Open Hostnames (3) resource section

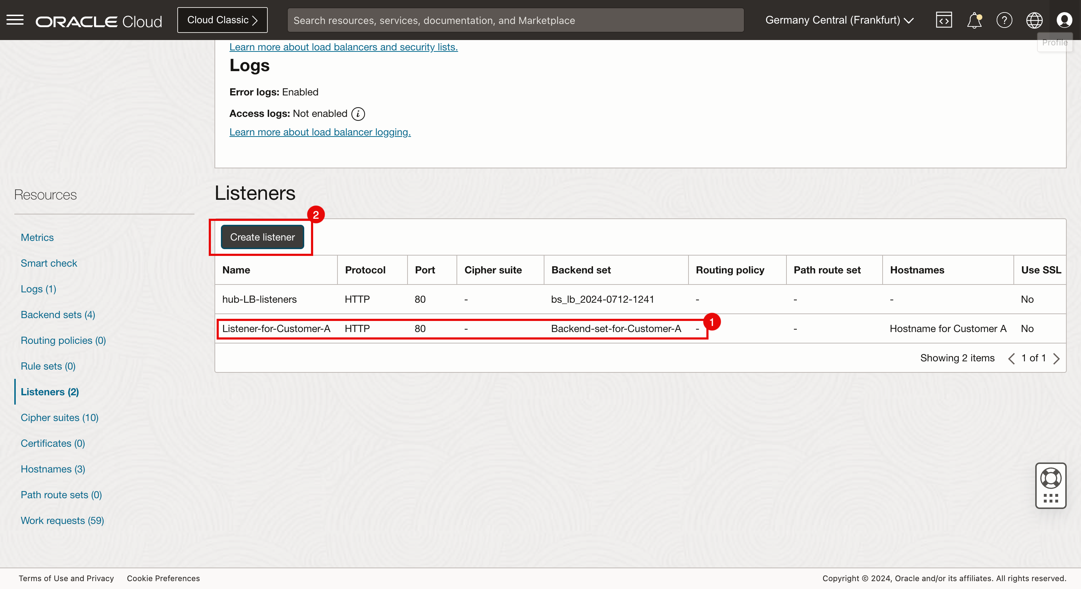point(53,469)
